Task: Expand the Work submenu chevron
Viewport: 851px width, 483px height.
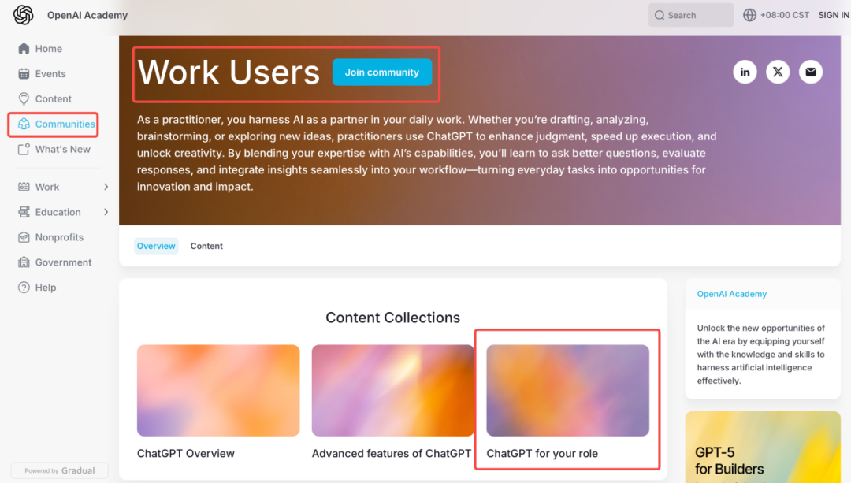Action: [106, 187]
